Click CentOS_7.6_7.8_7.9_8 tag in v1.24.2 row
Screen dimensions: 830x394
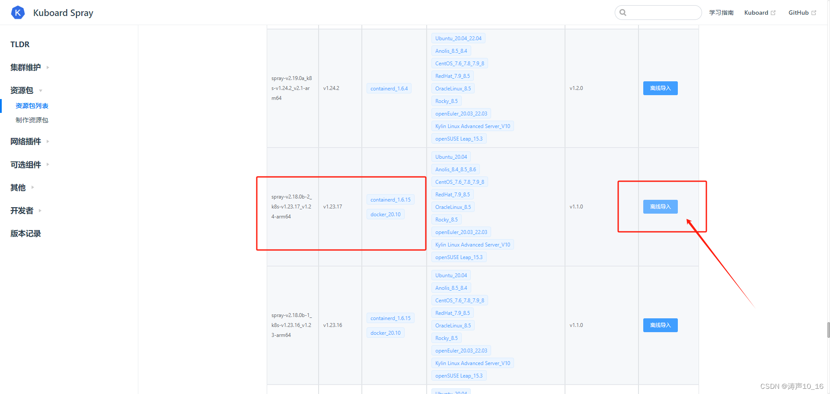click(x=460, y=63)
